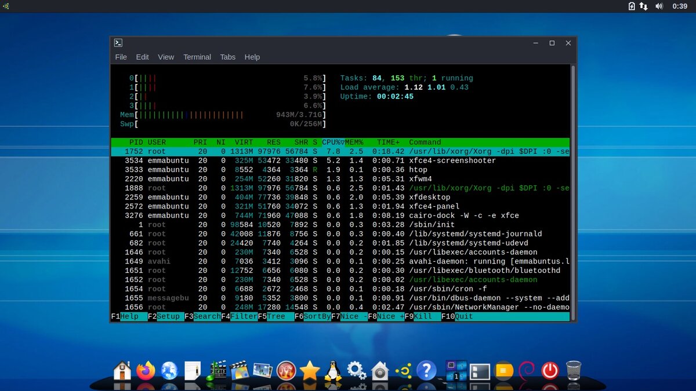Click the terminal window title icon
The image size is (696, 391).
point(118,43)
